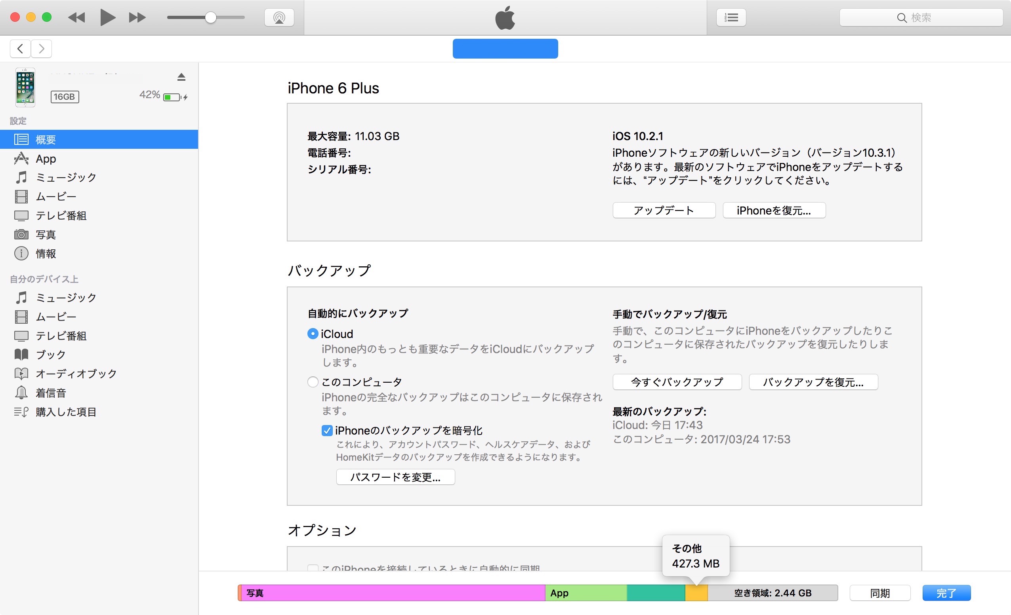This screenshot has width=1011, height=615.
Task: Click the App storage bar segment
Action: coord(586,593)
